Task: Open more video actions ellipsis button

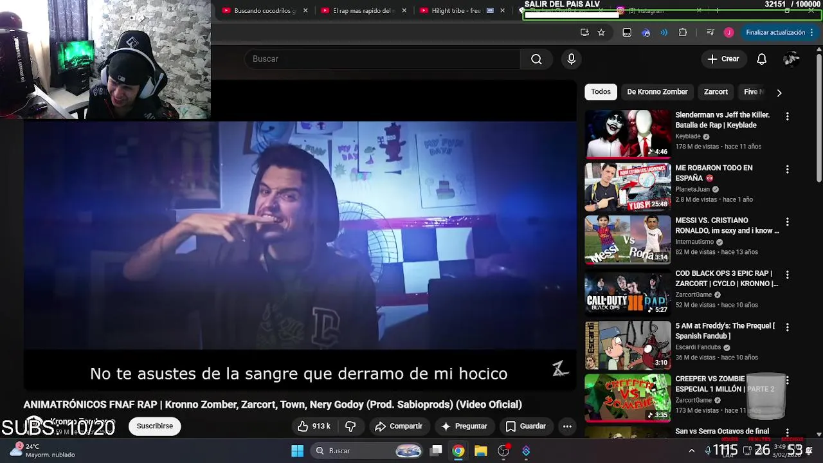Action: coord(567,426)
